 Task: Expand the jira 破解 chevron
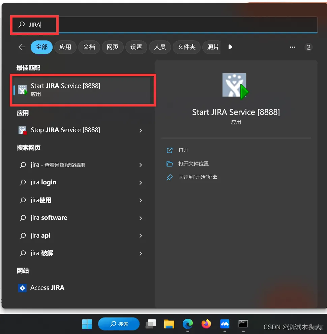tap(140, 253)
